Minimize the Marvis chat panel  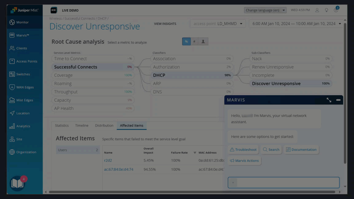[338, 100]
